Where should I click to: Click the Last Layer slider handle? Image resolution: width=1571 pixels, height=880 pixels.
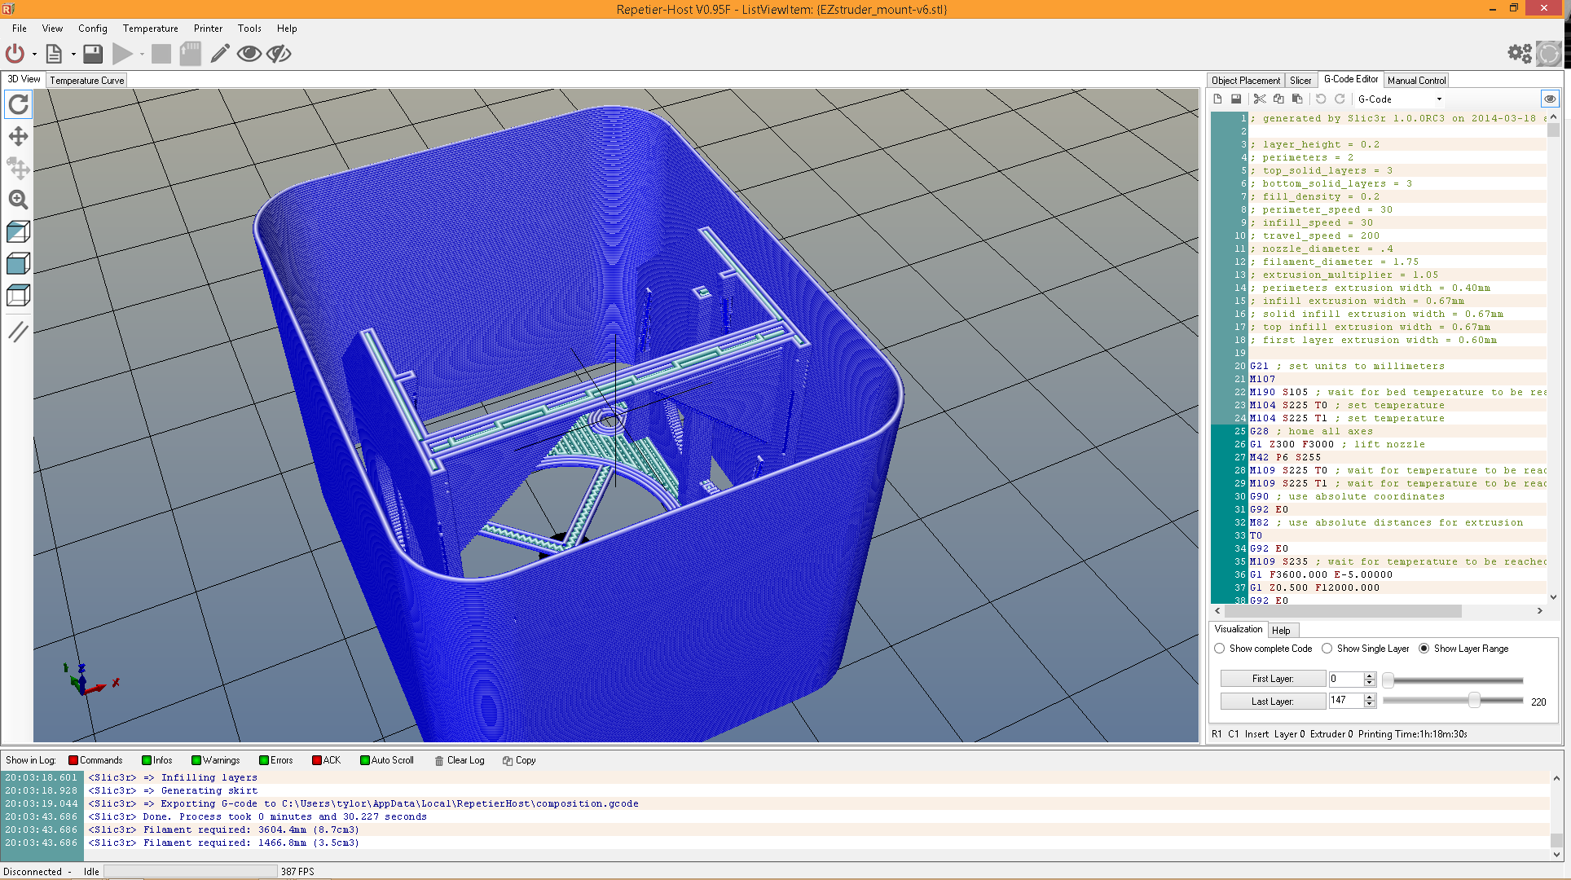point(1474,701)
